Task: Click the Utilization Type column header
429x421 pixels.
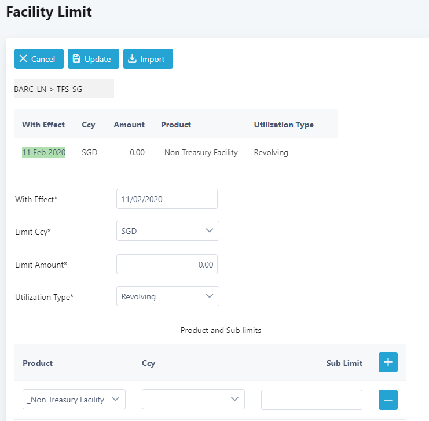Action: (x=284, y=125)
